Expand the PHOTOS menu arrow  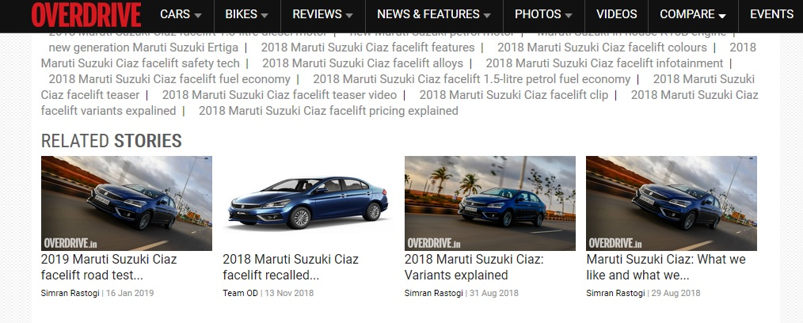(x=569, y=15)
